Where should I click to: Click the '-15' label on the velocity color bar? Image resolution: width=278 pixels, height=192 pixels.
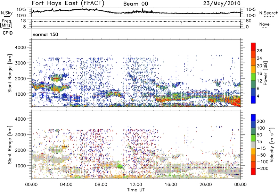click(x=261, y=148)
